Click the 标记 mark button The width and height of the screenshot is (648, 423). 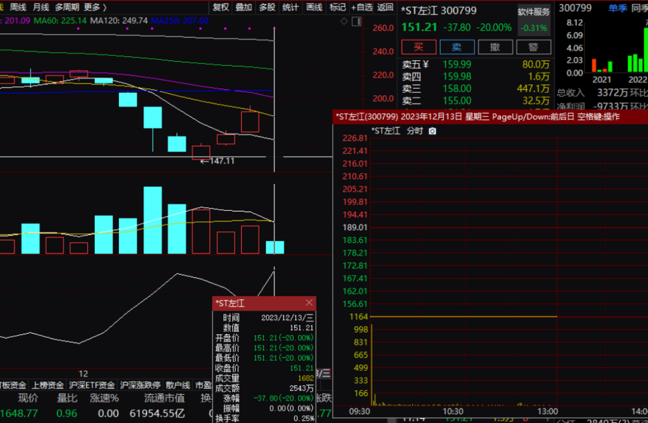pos(337,7)
